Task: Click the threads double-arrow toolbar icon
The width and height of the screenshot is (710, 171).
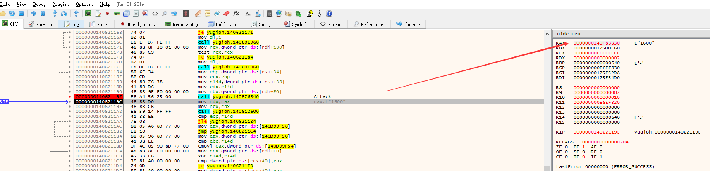Action: click(174, 14)
